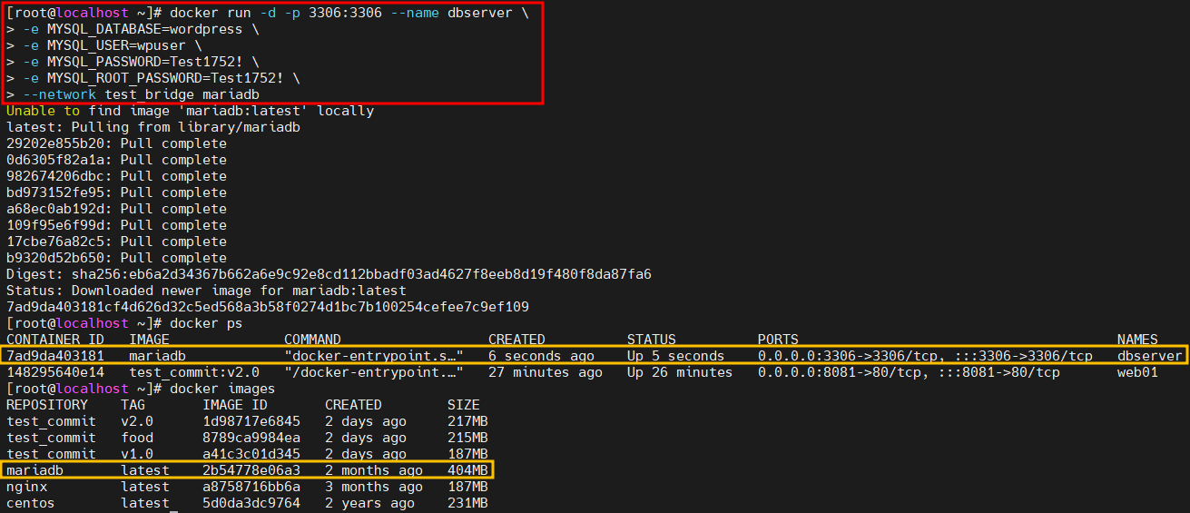
Task: Click the COMMAND column header
Action: [312, 340]
